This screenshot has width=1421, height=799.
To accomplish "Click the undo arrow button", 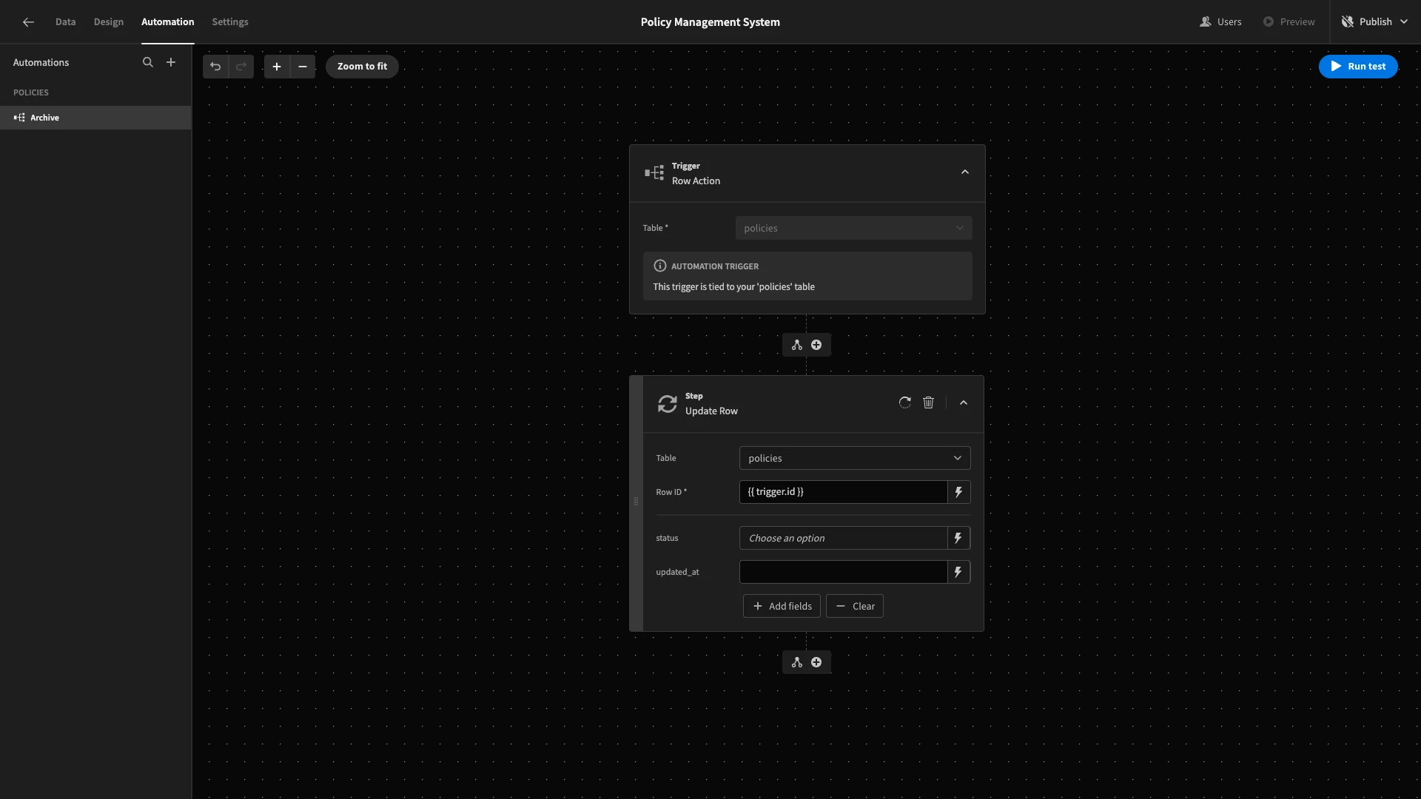I will point(215,67).
